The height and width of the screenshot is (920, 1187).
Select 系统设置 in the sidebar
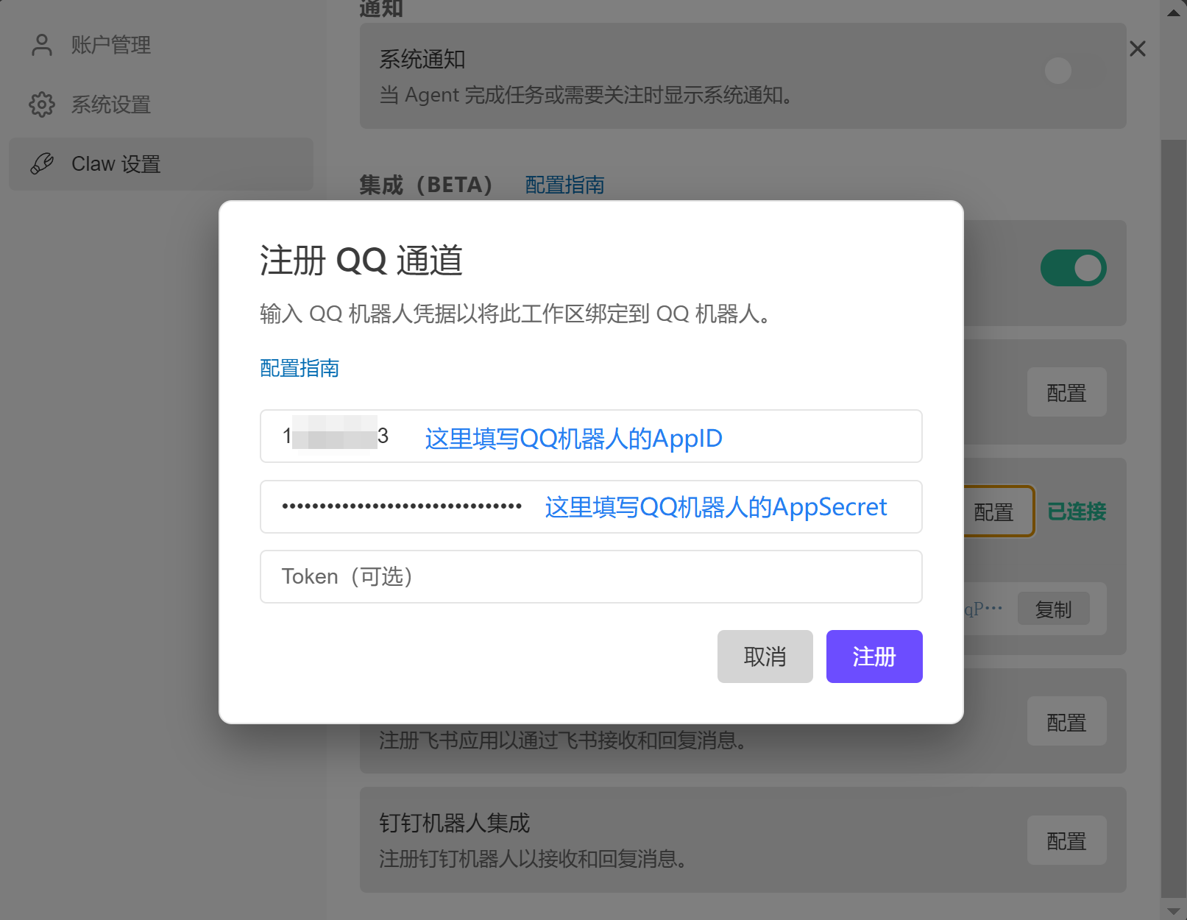pyautogui.click(x=161, y=105)
